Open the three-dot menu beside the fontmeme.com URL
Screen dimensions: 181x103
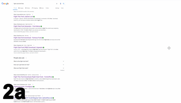34,24
